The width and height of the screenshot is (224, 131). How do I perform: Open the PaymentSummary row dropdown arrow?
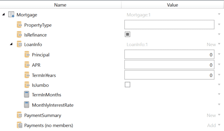tap(219, 115)
